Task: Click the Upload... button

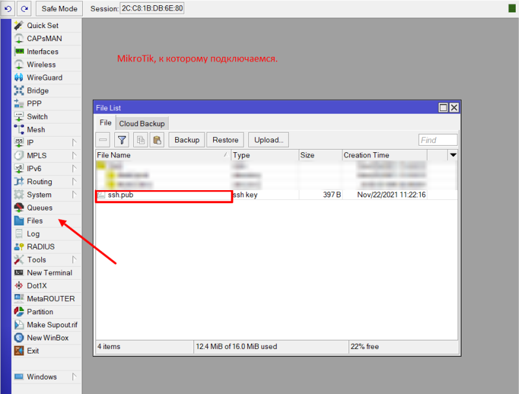Action: click(x=269, y=140)
